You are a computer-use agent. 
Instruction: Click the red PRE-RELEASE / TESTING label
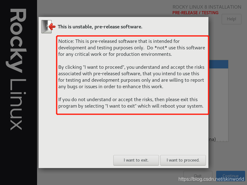195,13
